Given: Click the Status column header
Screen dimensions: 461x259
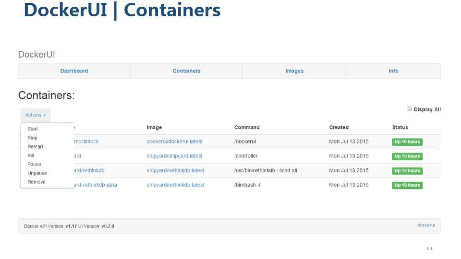Looking at the screenshot, I should coord(400,128).
